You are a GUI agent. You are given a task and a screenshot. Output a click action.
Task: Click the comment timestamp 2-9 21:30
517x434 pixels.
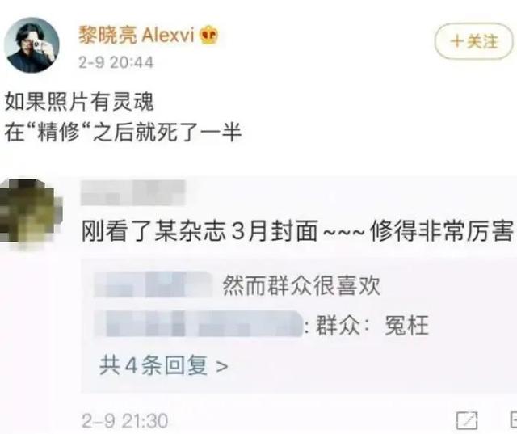click(x=125, y=421)
